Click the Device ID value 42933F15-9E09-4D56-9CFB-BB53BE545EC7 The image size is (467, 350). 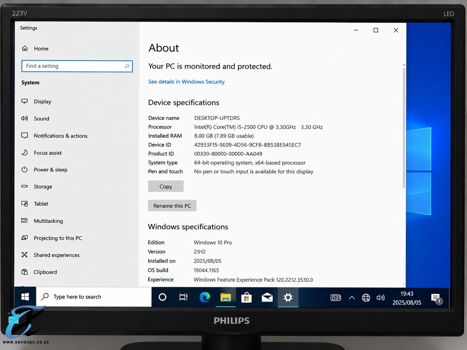point(248,145)
